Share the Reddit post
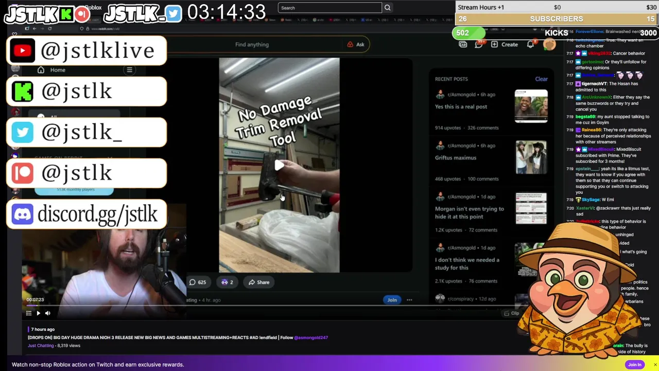The height and width of the screenshot is (371, 659). [259, 282]
